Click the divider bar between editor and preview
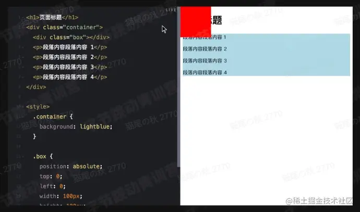The height and width of the screenshot is (212, 360). (178, 87)
